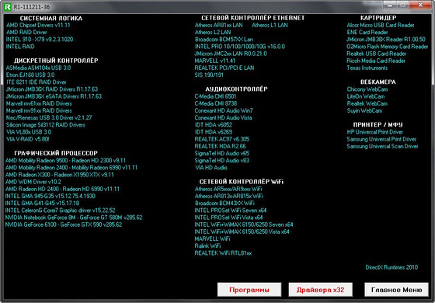The width and height of the screenshot is (435, 303).
Task: Choose NVIDIA GeForce 6100 - GTX 590 v285.62
Action: 64,225
